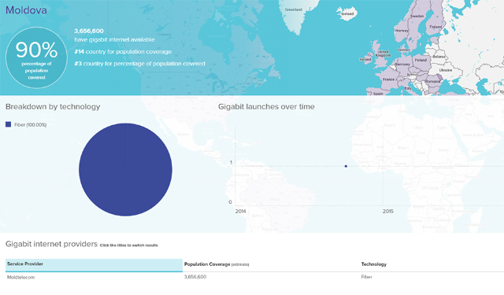Click '#14 country for population coverage' text
The width and height of the screenshot is (504, 295).
point(123,52)
